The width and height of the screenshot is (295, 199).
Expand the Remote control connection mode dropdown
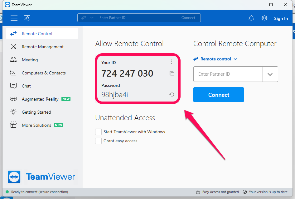[x=215, y=59]
